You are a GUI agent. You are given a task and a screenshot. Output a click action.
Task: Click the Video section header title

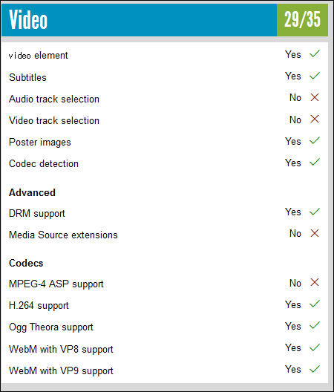28,20
